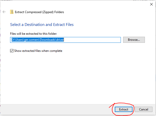This screenshot has width=156, height=116.
Task: Click the 'Show extracted files when complete' label
Action: tap(38, 51)
